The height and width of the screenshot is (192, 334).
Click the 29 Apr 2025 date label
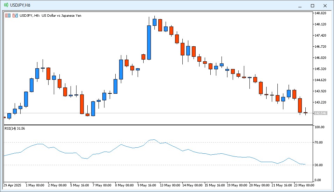12,185
